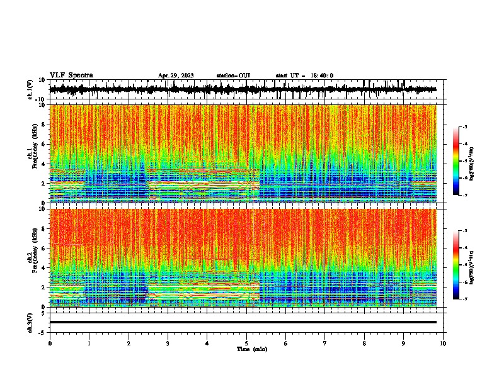The width and height of the screenshot is (499, 385).
Task: Click the ch.1(V) waveform axis label
Action: pyautogui.click(x=30, y=89)
